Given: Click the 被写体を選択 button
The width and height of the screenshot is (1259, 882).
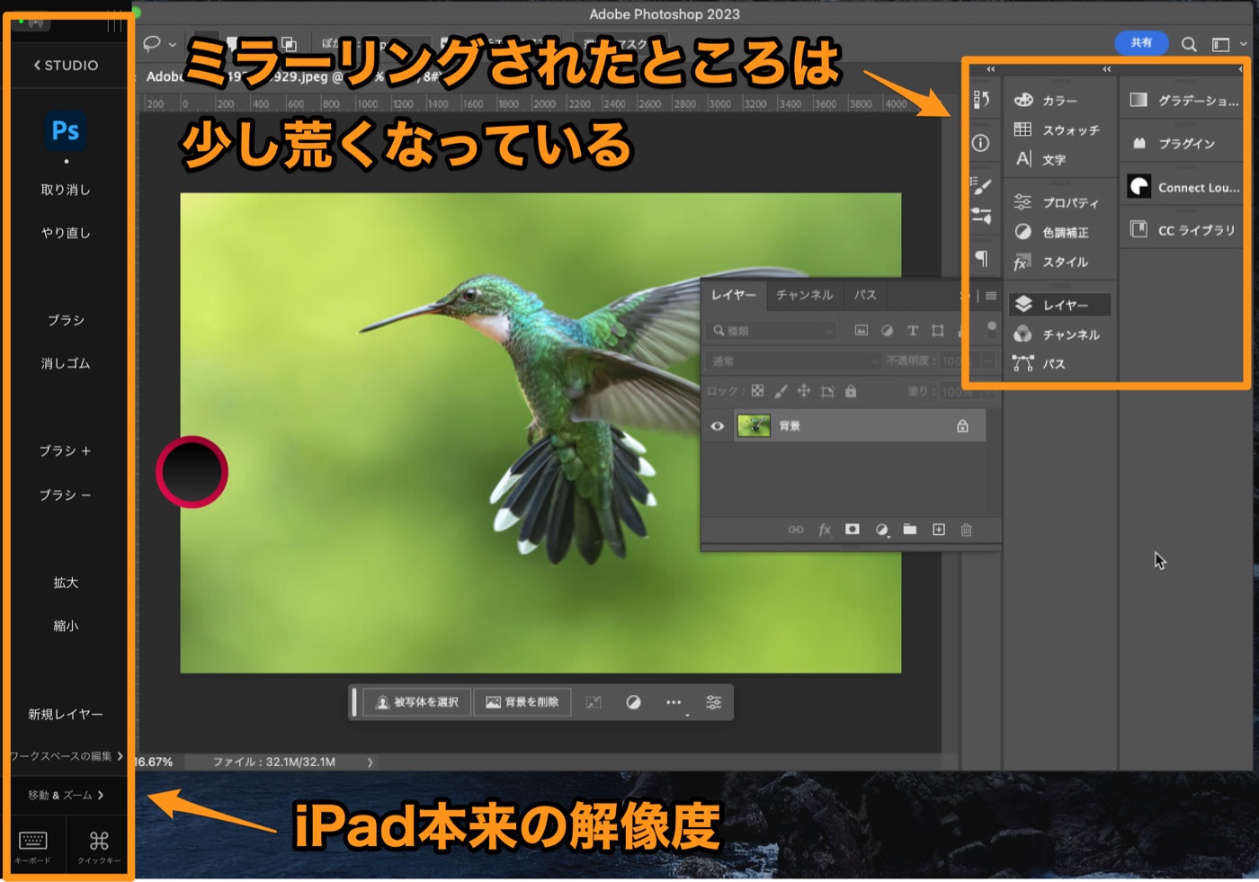Looking at the screenshot, I should pos(417,702).
